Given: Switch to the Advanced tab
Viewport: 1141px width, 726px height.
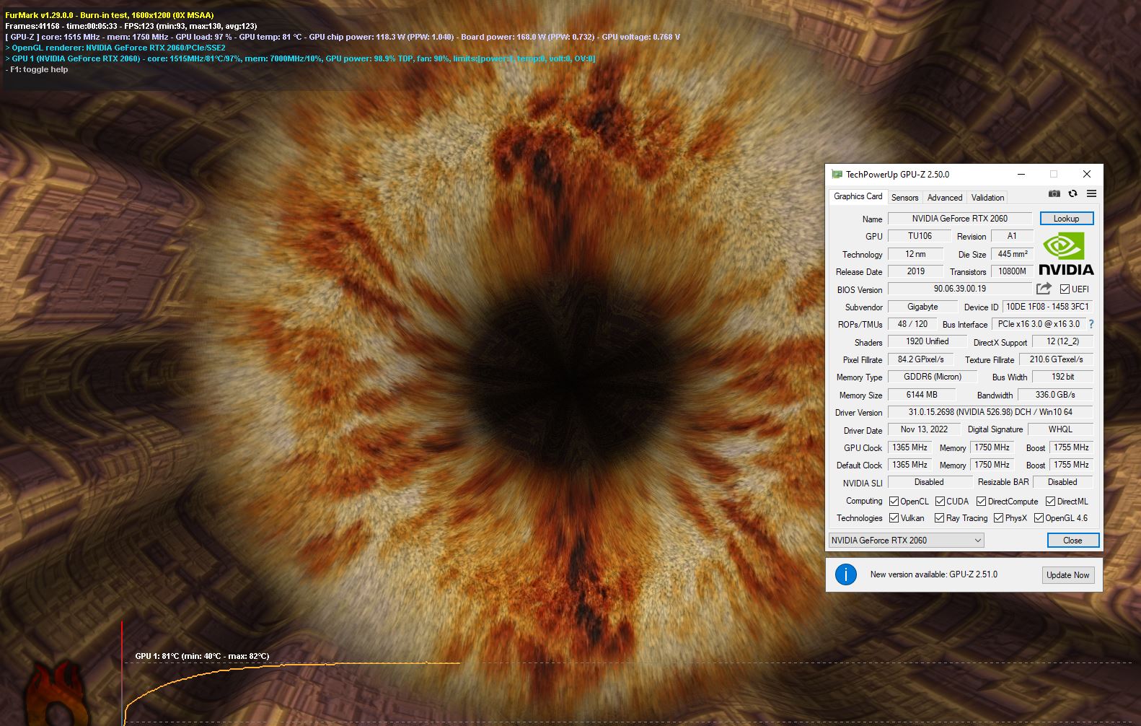Looking at the screenshot, I should (944, 197).
